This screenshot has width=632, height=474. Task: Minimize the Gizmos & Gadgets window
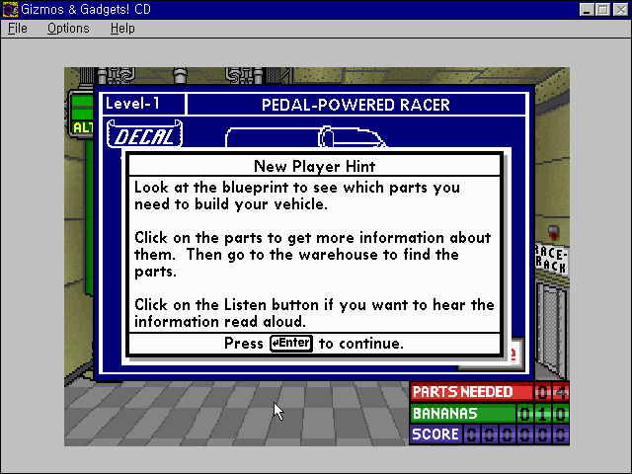587,9
